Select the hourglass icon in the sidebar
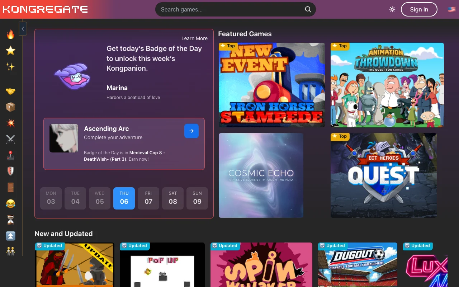 tap(11, 220)
